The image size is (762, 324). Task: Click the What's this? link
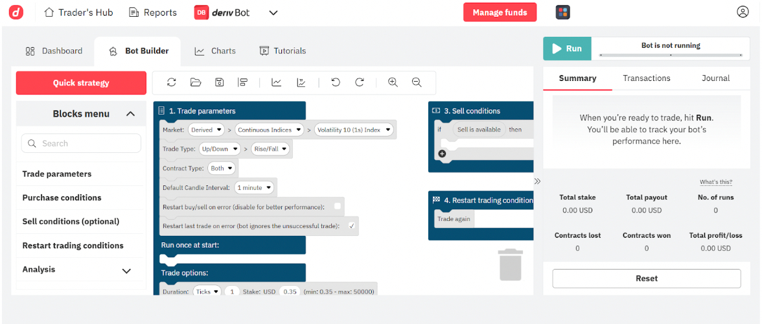(716, 182)
